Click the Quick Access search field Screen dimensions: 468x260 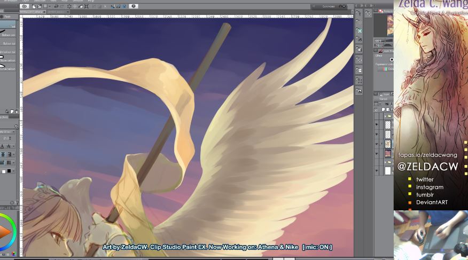329,6
